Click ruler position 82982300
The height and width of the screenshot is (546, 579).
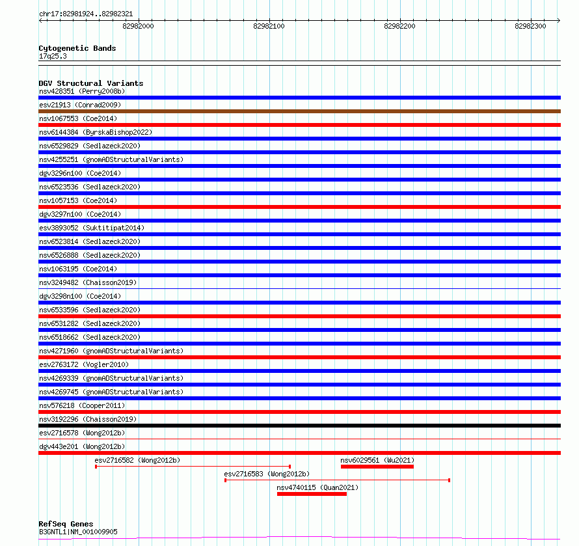(x=530, y=26)
